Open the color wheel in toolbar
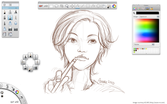The image size is (167, 104). [114, 6]
